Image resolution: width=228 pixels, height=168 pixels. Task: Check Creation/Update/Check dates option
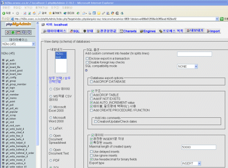(x=96, y=121)
